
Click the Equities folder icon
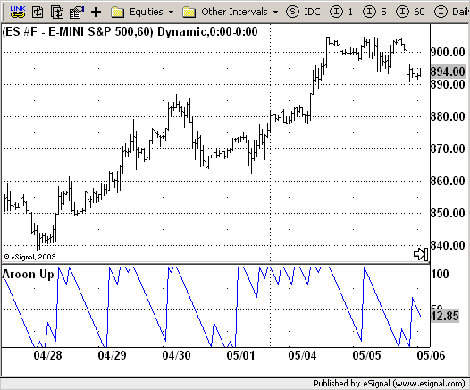pyautogui.click(x=118, y=13)
